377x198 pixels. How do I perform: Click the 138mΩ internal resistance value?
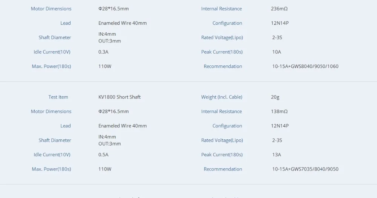279,111
